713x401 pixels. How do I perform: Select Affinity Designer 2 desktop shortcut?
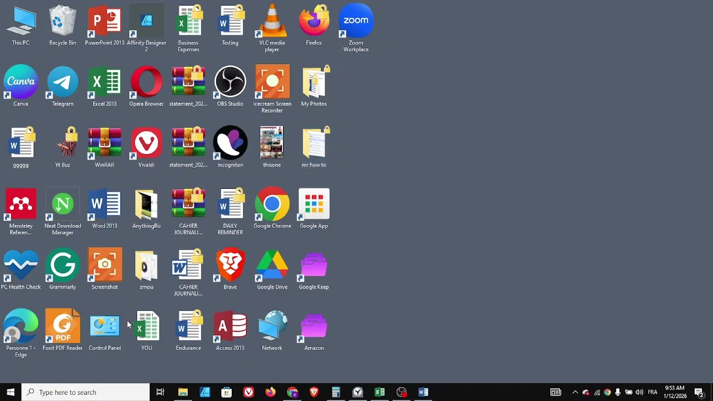click(146, 29)
